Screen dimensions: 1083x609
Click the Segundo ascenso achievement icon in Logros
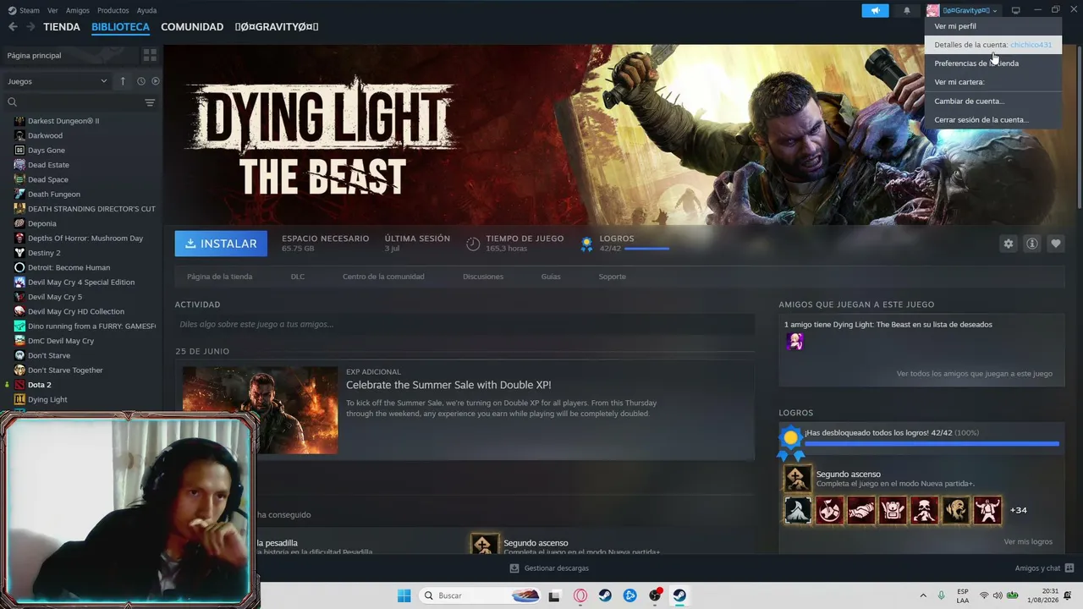click(797, 479)
